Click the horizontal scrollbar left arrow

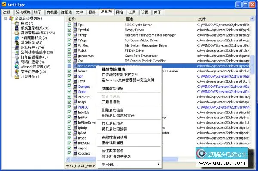point(68,159)
